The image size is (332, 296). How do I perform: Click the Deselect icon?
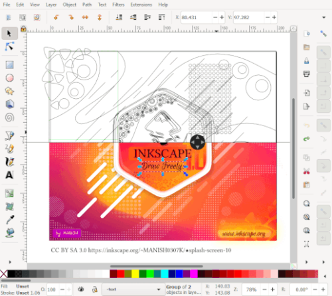(37, 17)
